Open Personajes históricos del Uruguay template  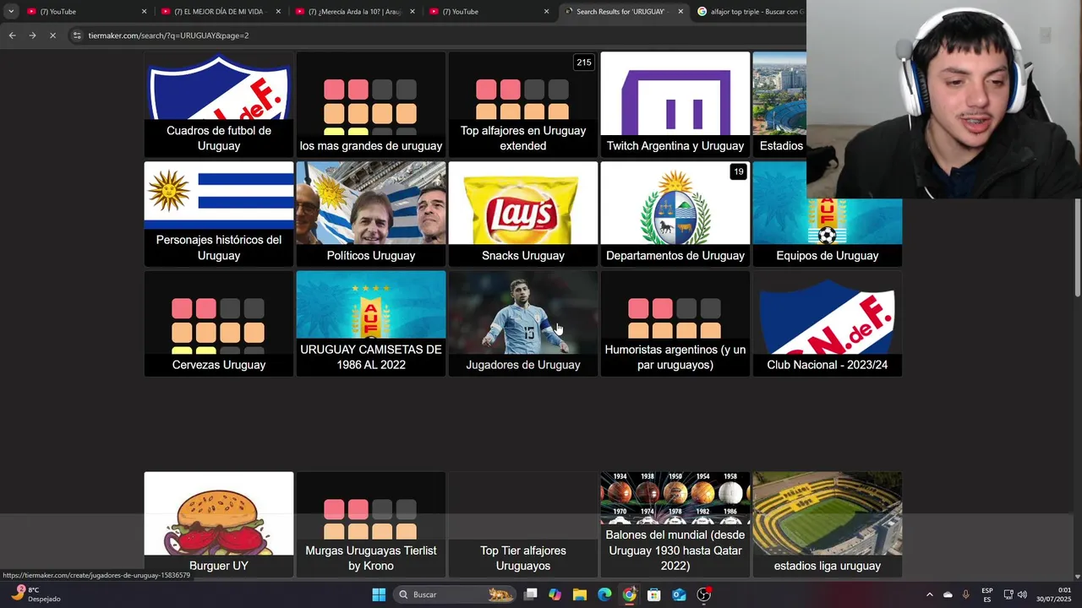click(219, 214)
